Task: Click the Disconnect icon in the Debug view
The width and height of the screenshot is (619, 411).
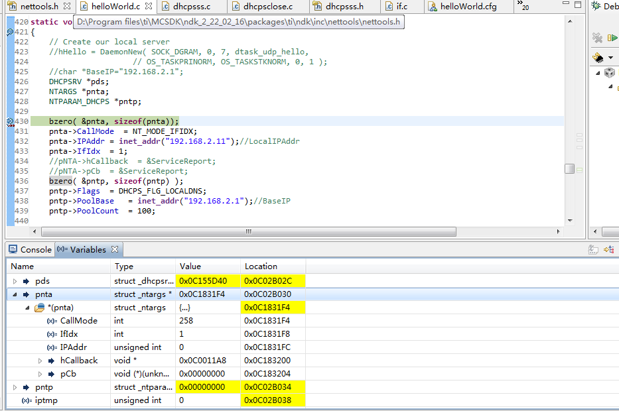Action: [x=598, y=37]
